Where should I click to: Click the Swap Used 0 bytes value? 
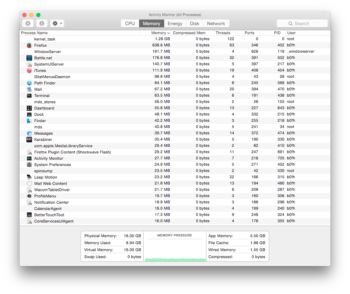click(x=134, y=257)
